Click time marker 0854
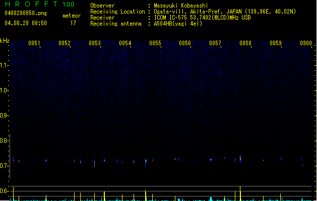The width and height of the screenshot is (317, 201). [125, 43]
